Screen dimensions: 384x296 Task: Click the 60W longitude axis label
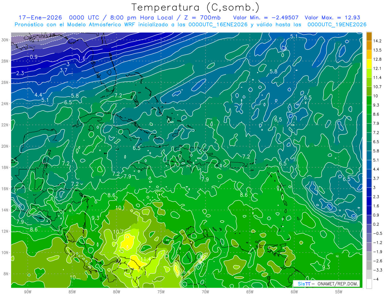point(294,292)
